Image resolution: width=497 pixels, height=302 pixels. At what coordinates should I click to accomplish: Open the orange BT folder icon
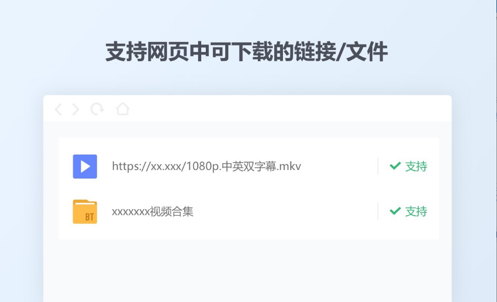pyautogui.click(x=85, y=212)
